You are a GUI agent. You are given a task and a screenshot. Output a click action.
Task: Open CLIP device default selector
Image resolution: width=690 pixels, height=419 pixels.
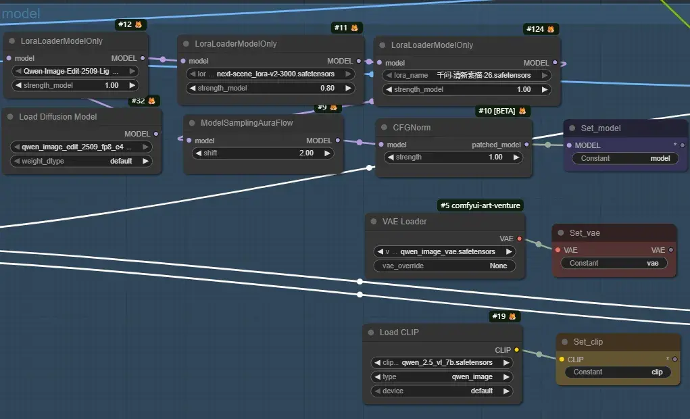point(442,391)
